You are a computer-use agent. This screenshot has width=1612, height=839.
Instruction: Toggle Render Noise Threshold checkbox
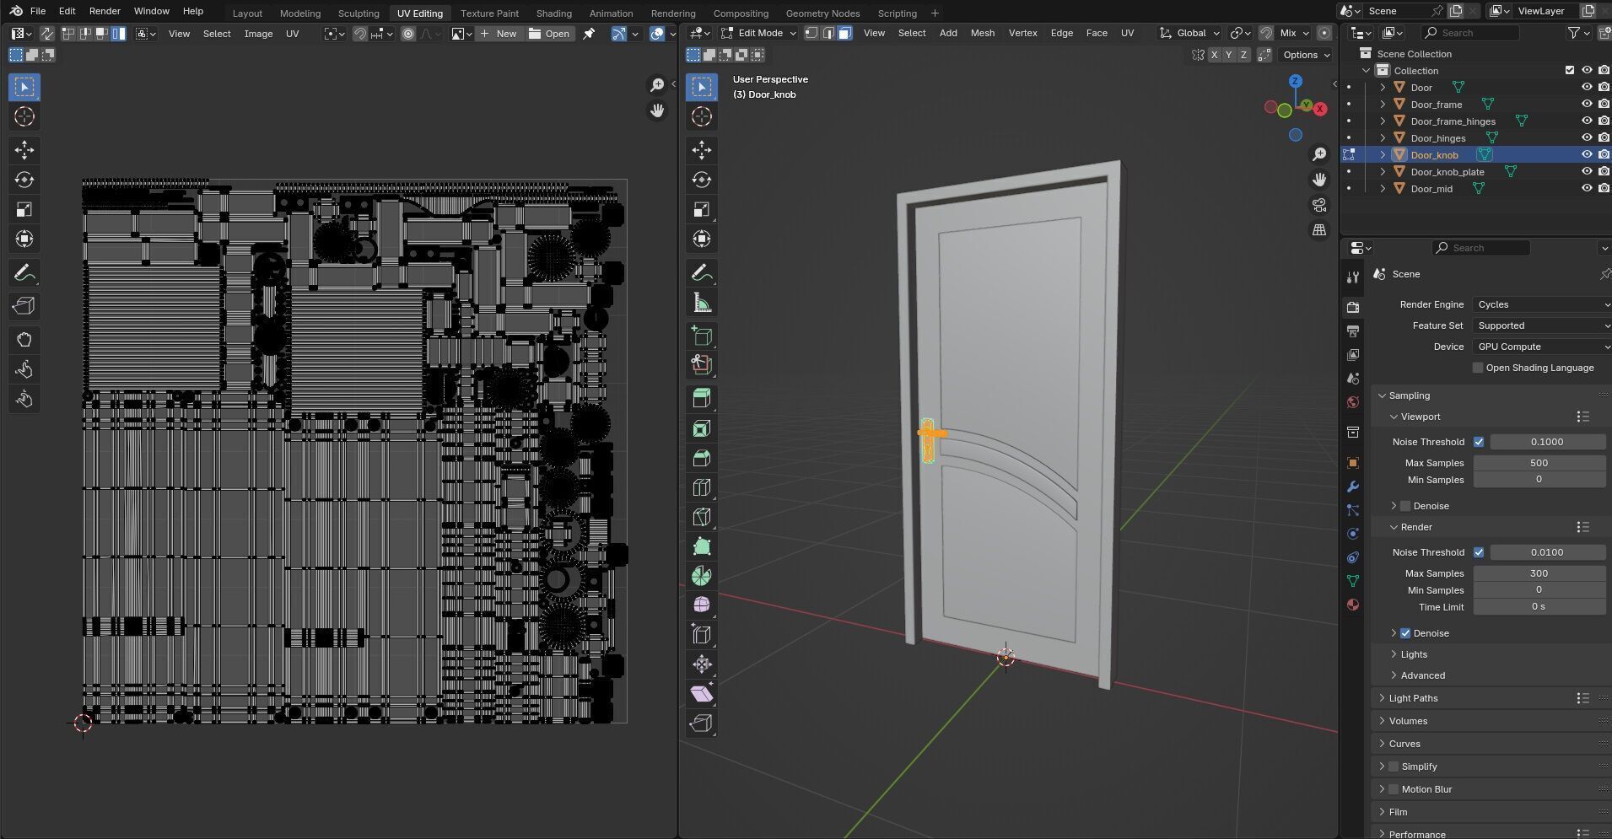click(x=1479, y=552)
